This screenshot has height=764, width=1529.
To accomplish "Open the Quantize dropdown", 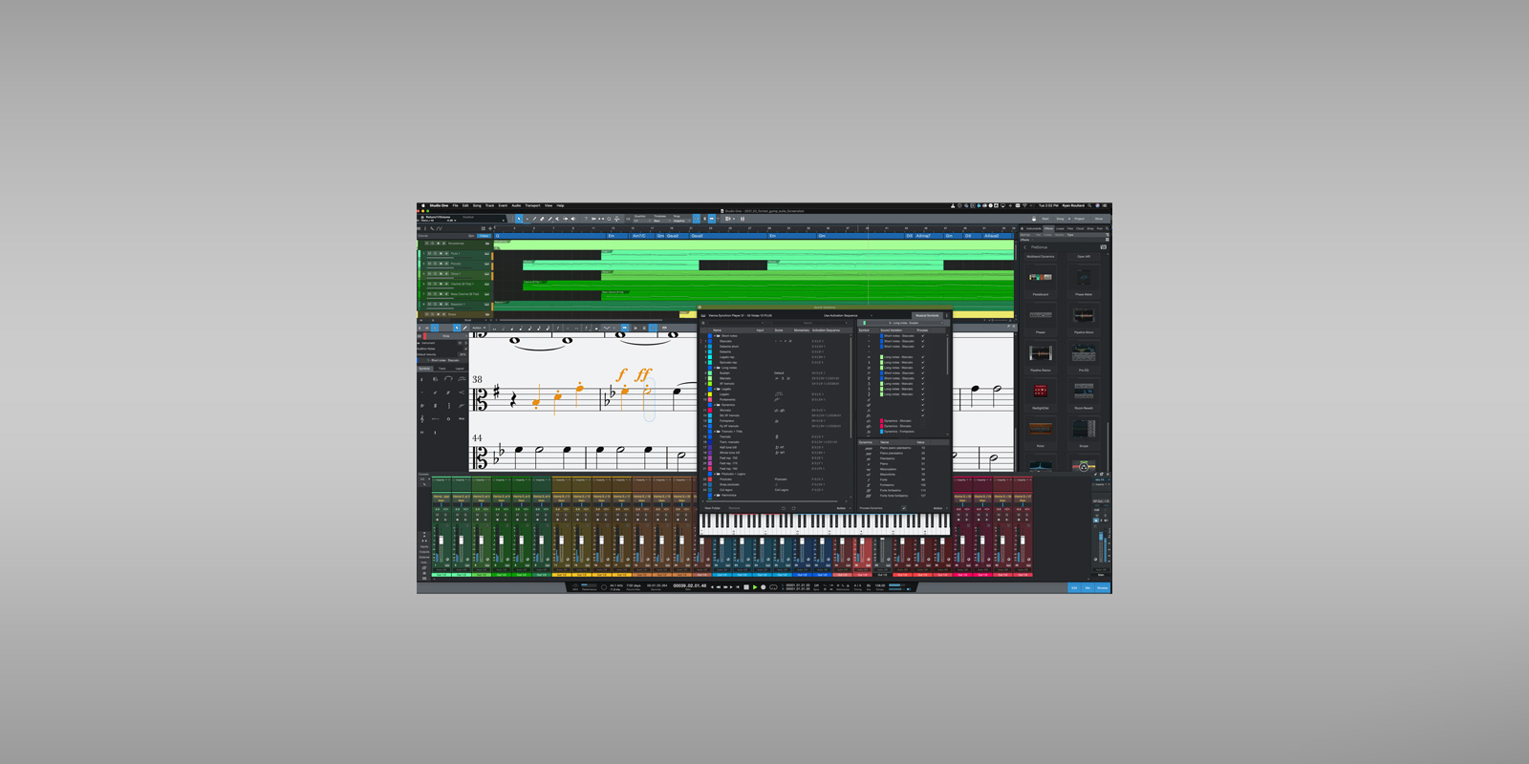I will [x=641, y=221].
